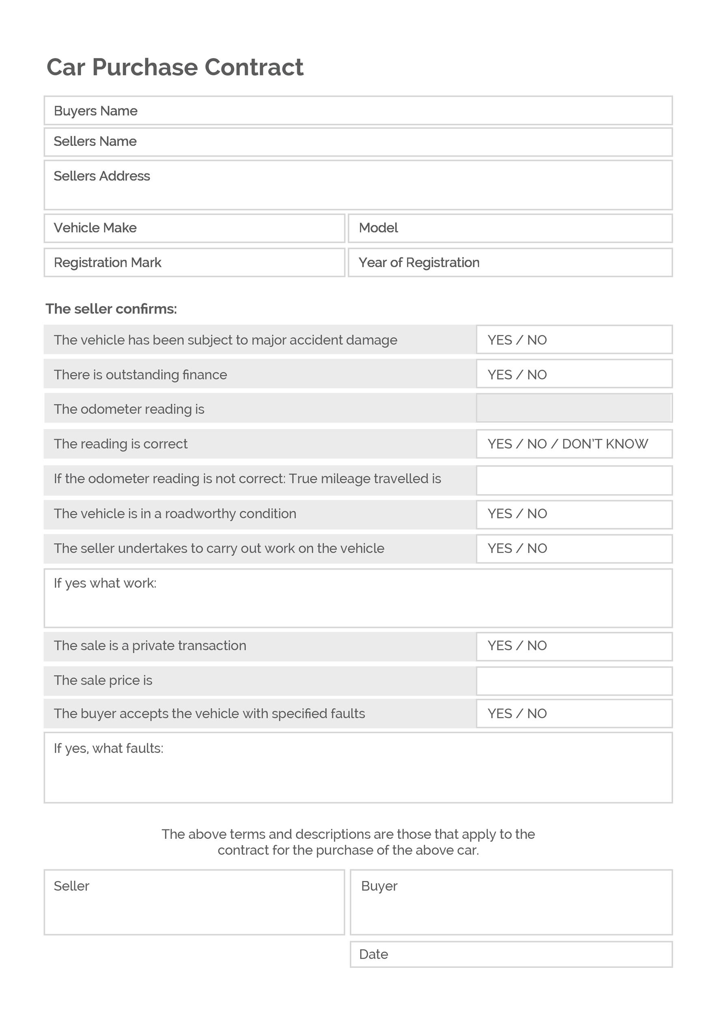
Task: Click the Seller signature box
Action: pyautogui.click(x=194, y=902)
